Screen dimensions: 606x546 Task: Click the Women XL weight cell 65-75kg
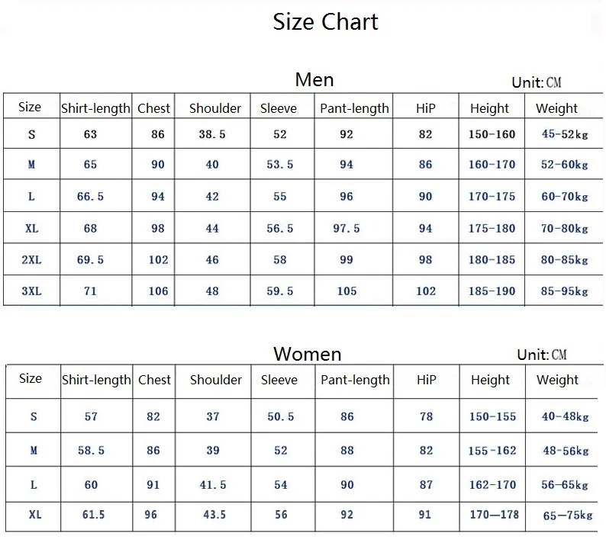(x=567, y=515)
